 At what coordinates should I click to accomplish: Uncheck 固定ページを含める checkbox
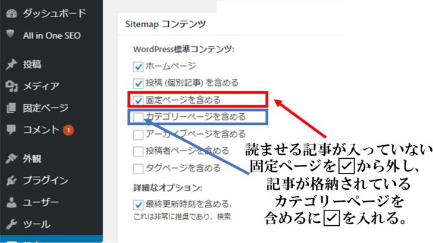coord(138,100)
